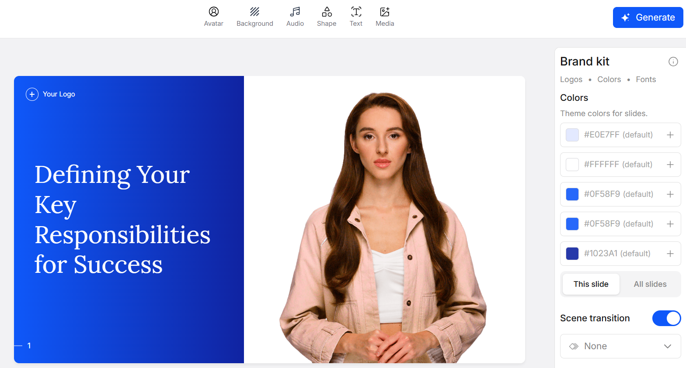Open the Audio tool
The width and height of the screenshot is (686, 368).
coord(295,17)
